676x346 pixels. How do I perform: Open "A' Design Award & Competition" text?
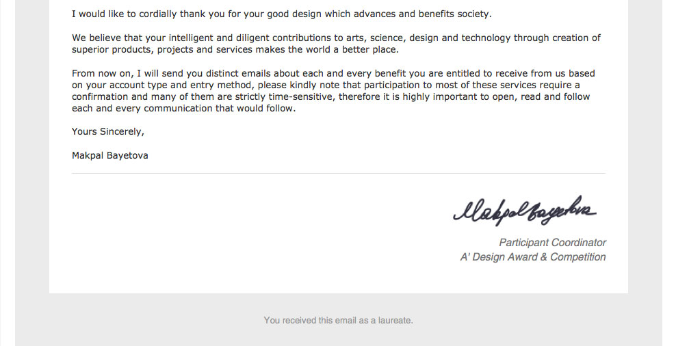tap(533, 257)
